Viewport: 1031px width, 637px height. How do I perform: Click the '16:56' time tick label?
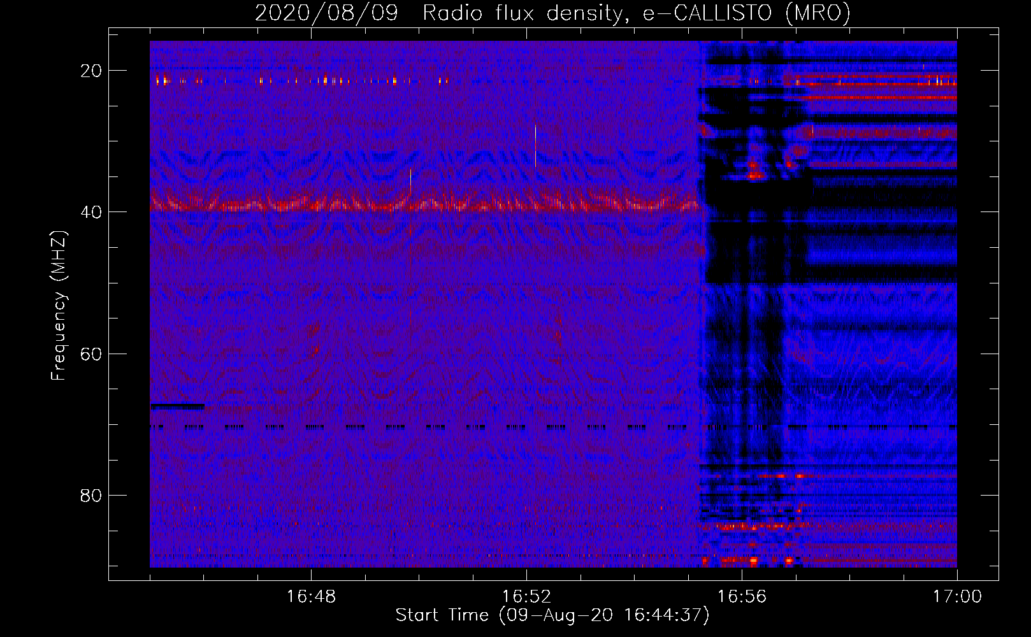click(x=742, y=597)
